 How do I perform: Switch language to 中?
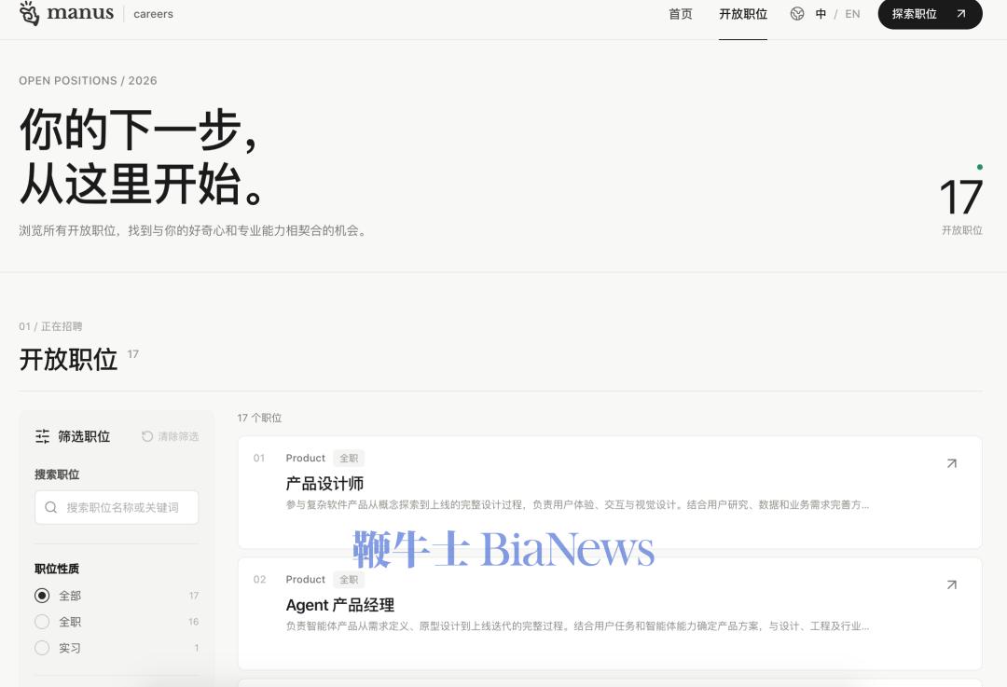pyautogui.click(x=821, y=14)
